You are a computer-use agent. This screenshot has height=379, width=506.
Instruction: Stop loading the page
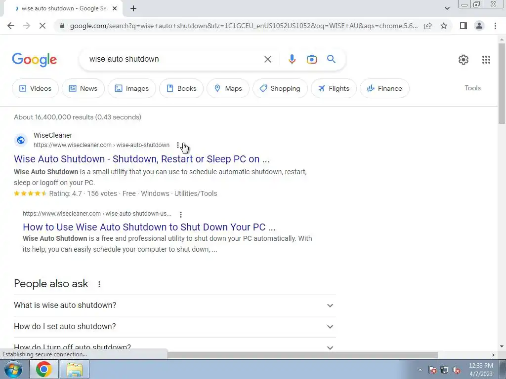pos(42,26)
